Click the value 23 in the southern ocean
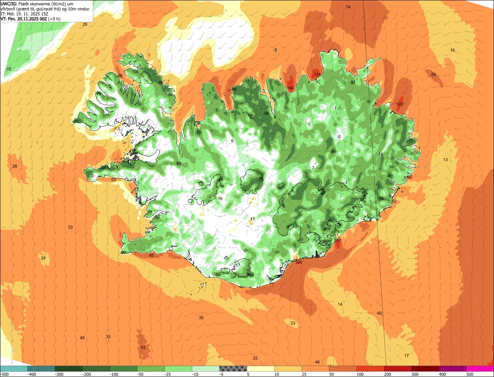 click(293, 323)
